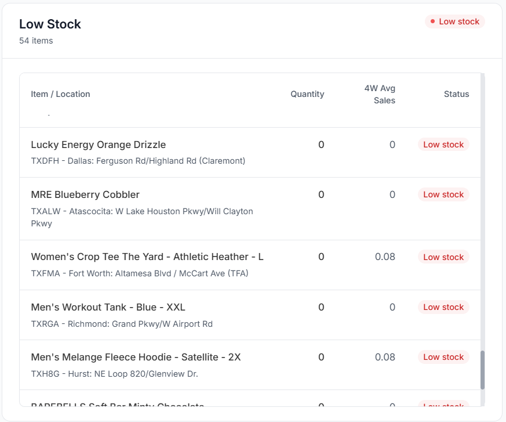This screenshot has width=506, height=422.
Task: Click Low stock tag for Lucky Energy Orange Drizzle
Action: [x=443, y=145]
